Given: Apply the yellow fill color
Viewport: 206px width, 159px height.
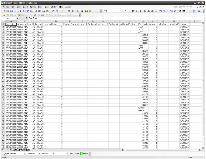Looking at the screenshot, I should pos(193,11).
